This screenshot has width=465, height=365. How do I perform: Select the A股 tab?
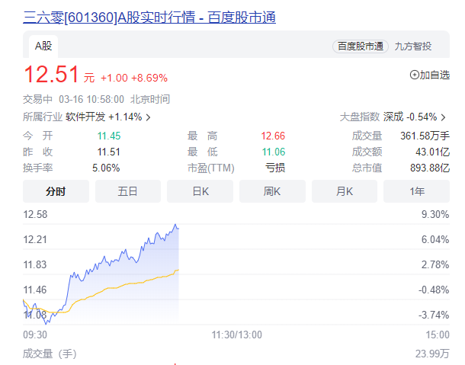[x=43, y=46]
